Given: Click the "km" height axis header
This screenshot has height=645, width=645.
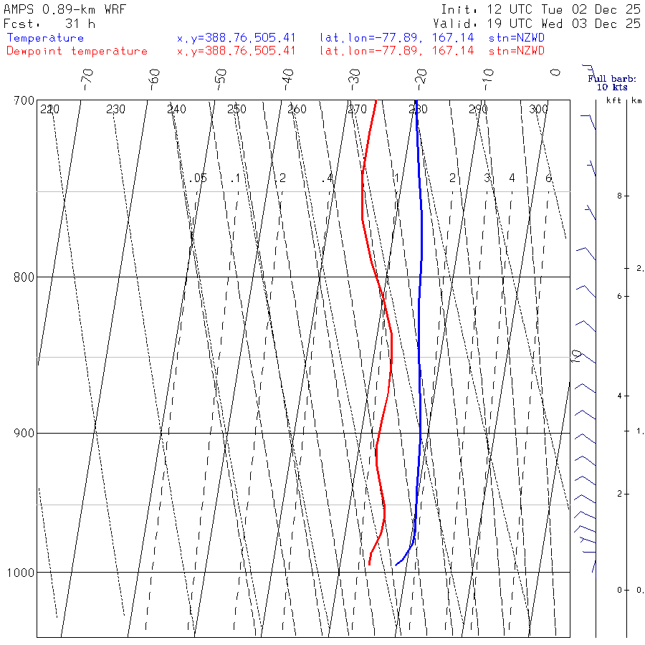Looking at the screenshot, I should (x=637, y=100).
